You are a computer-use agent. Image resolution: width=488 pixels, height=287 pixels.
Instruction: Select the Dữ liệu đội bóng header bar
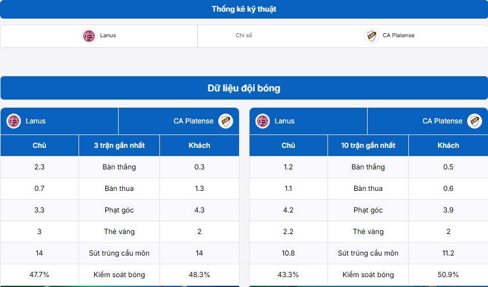coord(244,88)
